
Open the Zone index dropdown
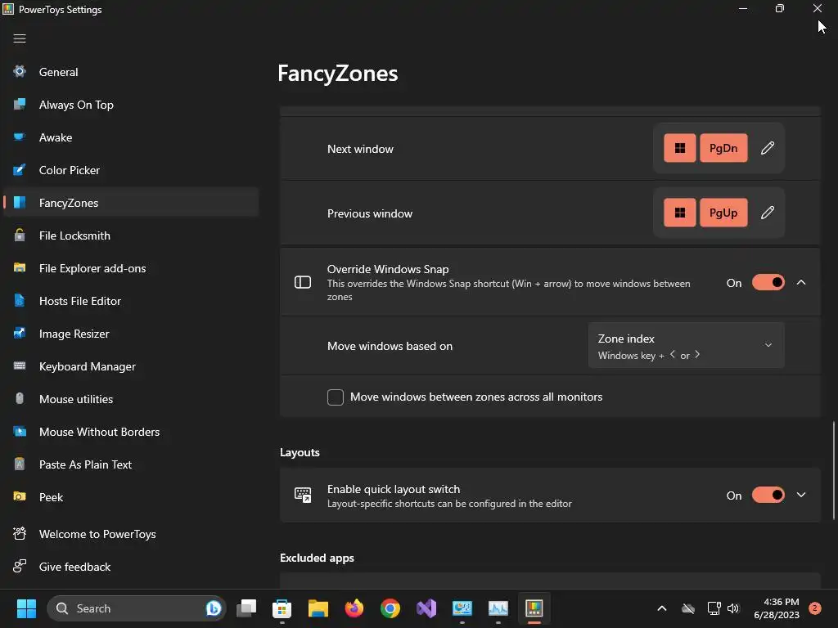[x=687, y=346]
